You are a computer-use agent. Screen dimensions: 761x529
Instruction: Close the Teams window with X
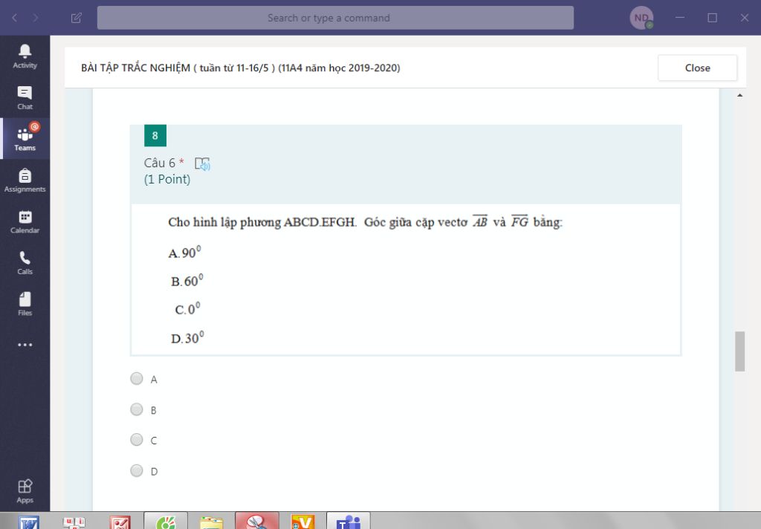pyautogui.click(x=745, y=18)
